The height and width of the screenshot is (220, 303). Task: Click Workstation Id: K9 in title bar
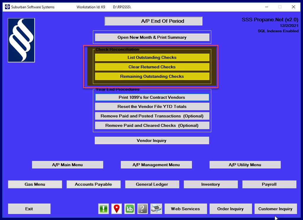click(x=91, y=7)
